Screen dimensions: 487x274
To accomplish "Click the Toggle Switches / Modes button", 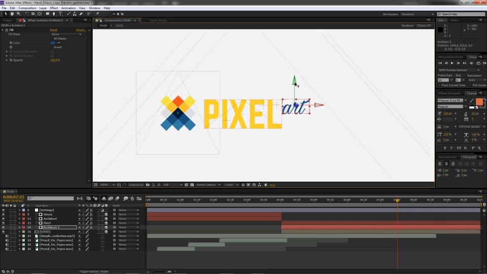I will click(x=94, y=271).
